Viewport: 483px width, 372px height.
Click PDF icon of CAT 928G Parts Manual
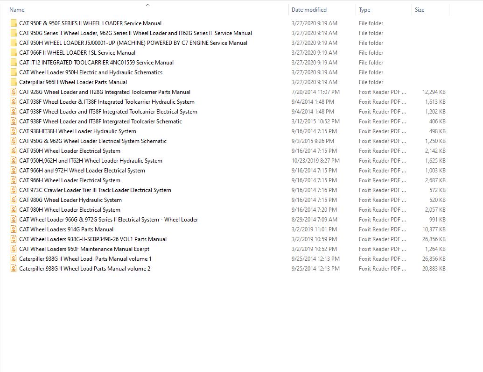point(14,92)
